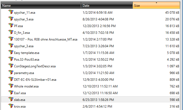Select the Pos.32-Pos.63.esa row
The width and height of the screenshot is (183, 110).
tap(27, 59)
